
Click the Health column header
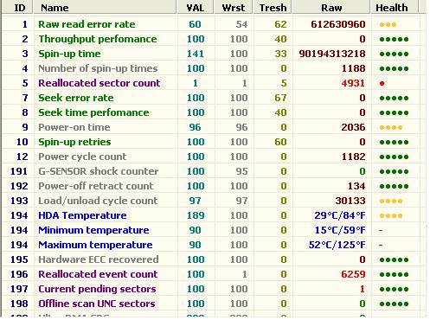tap(395, 8)
